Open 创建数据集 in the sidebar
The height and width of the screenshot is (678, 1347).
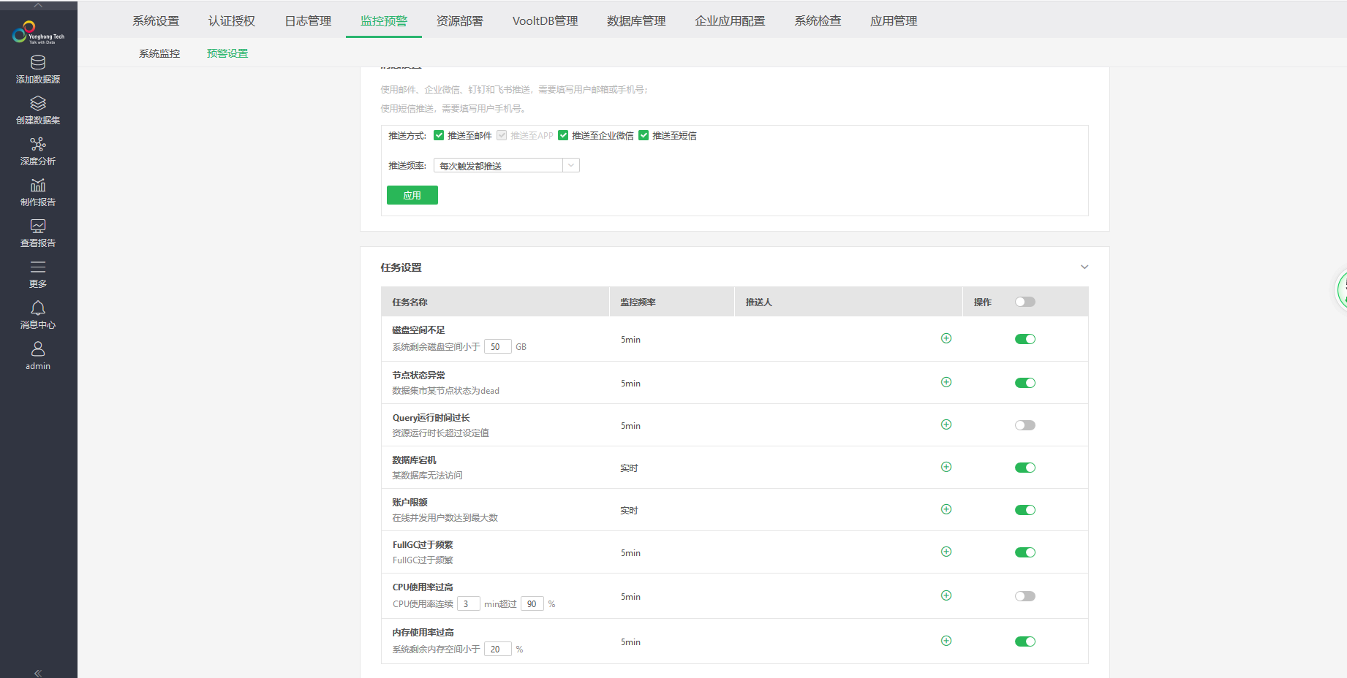coord(38,111)
